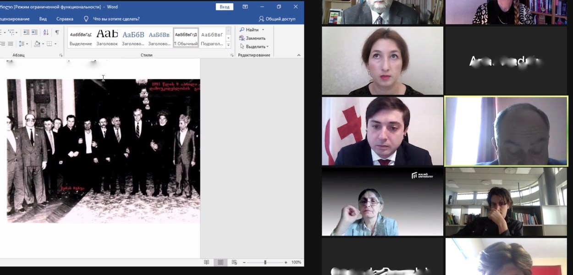Click the lightbulb 'Что вы хотите сделать?' search

click(x=111, y=19)
